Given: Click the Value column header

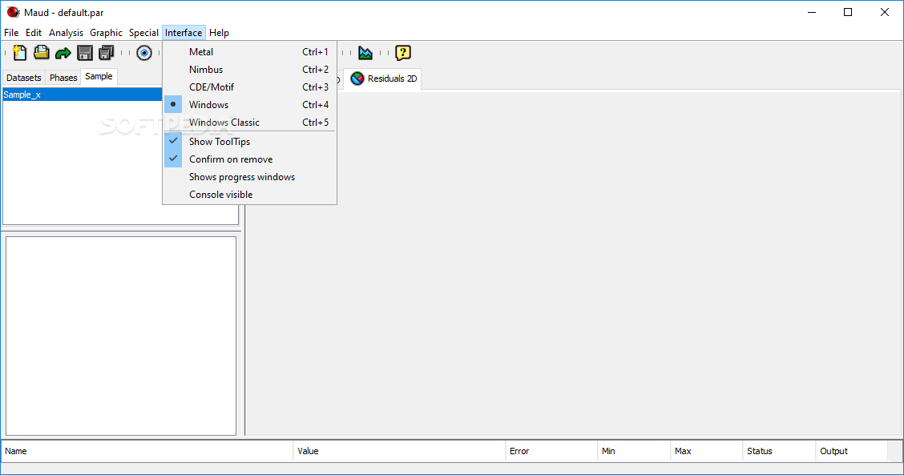Looking at the screenshot, I should pyautogui.click(x=400, y=451).
